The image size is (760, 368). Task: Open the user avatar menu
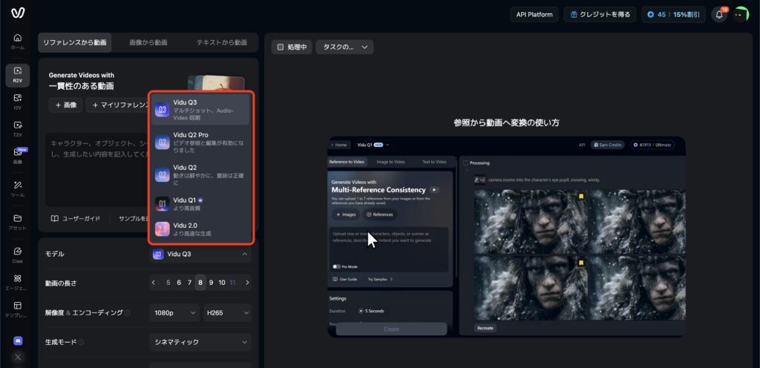point(741,15)
